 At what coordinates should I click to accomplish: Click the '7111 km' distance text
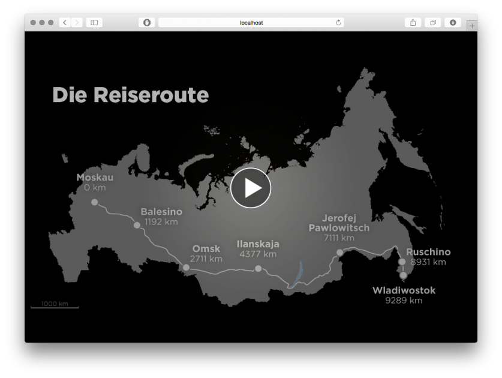click(339, 238)
